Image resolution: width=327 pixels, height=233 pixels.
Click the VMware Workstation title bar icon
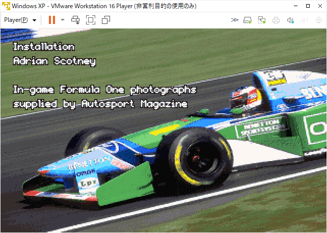coord(6,6)
